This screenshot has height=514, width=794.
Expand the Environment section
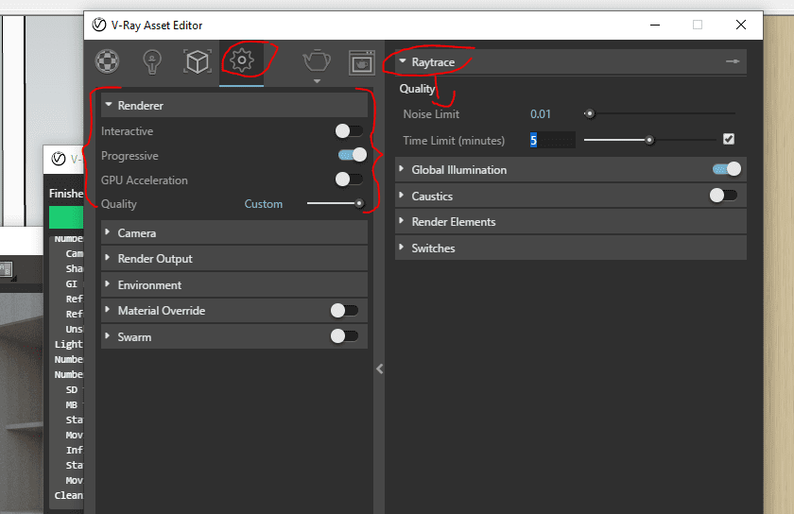[x=234, y=285]
